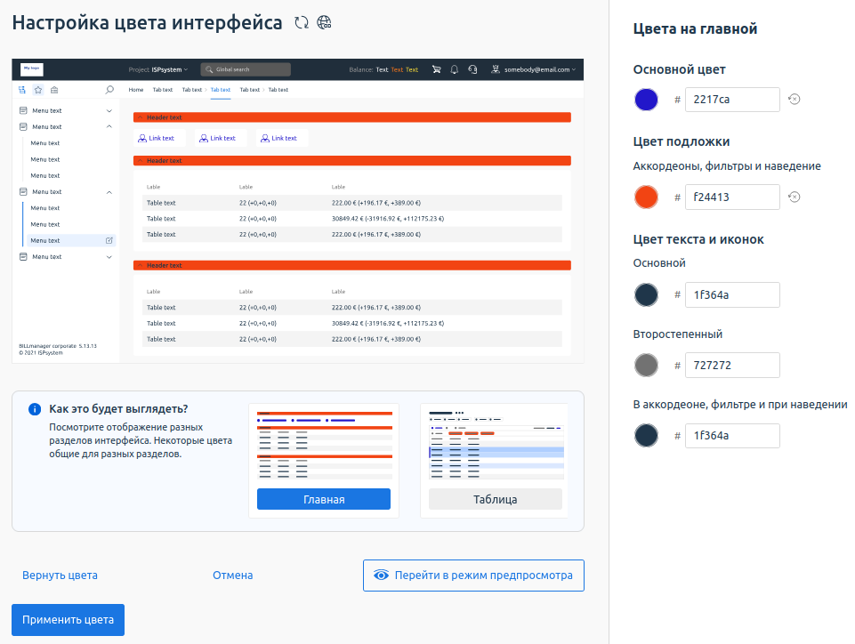
Task: Click the Вернуть цвета link
Action: click(x=60, y=576)
